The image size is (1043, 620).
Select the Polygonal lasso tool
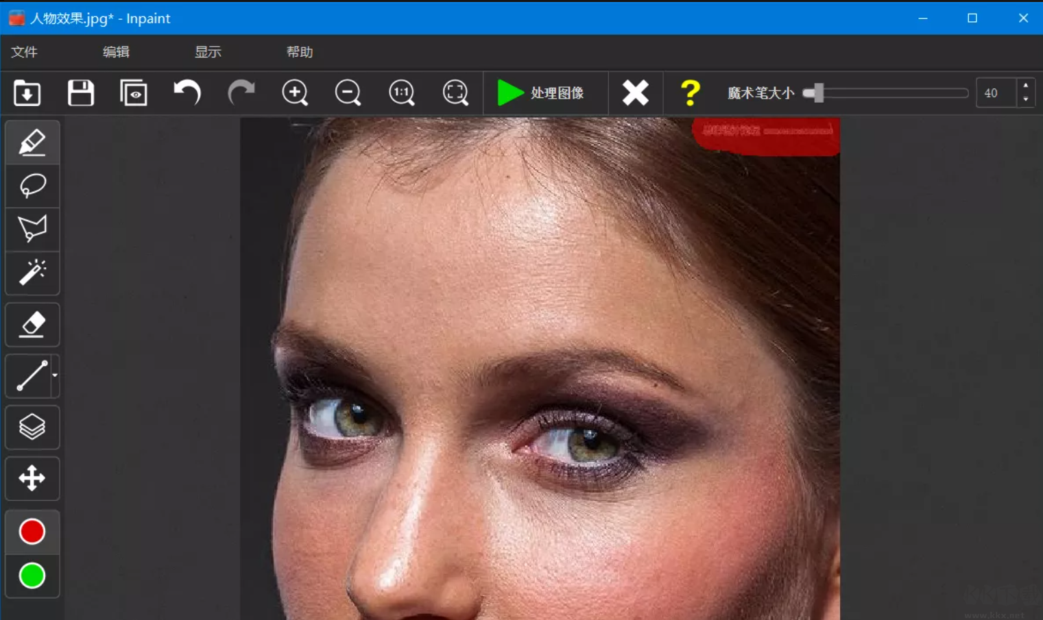click(32, 230)
